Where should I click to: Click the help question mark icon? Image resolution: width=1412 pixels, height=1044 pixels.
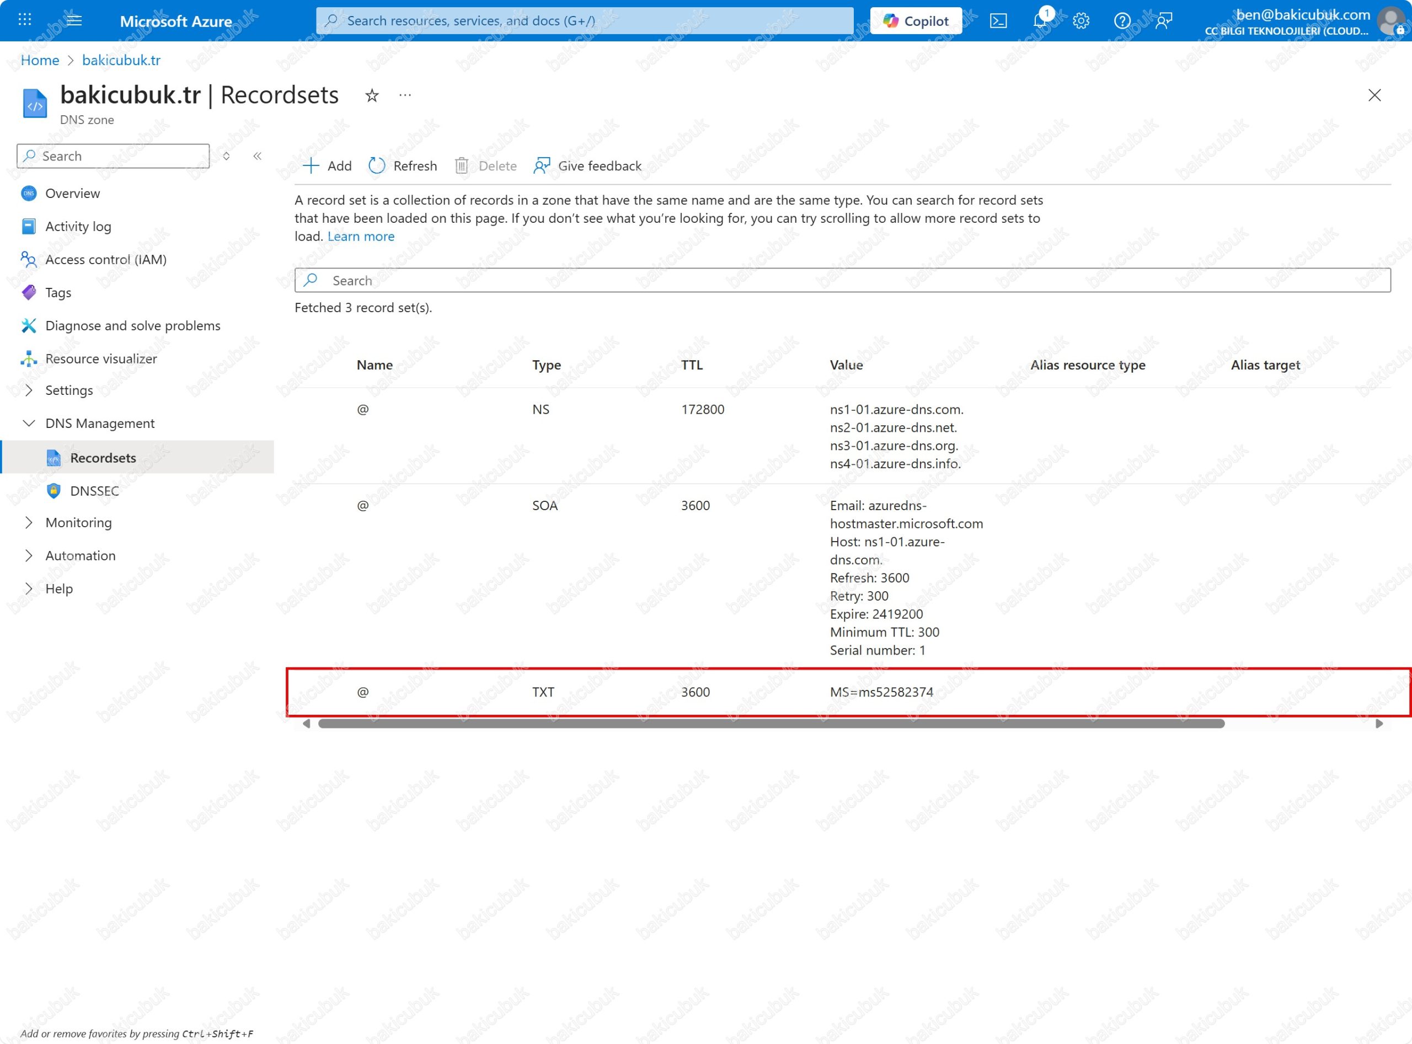click(1122, 21)
